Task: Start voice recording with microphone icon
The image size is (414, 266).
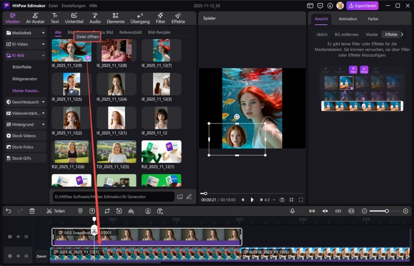Action: [x=292, y=211]
